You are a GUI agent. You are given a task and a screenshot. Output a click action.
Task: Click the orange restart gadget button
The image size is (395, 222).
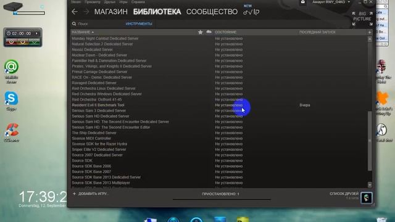coord(23,42)
